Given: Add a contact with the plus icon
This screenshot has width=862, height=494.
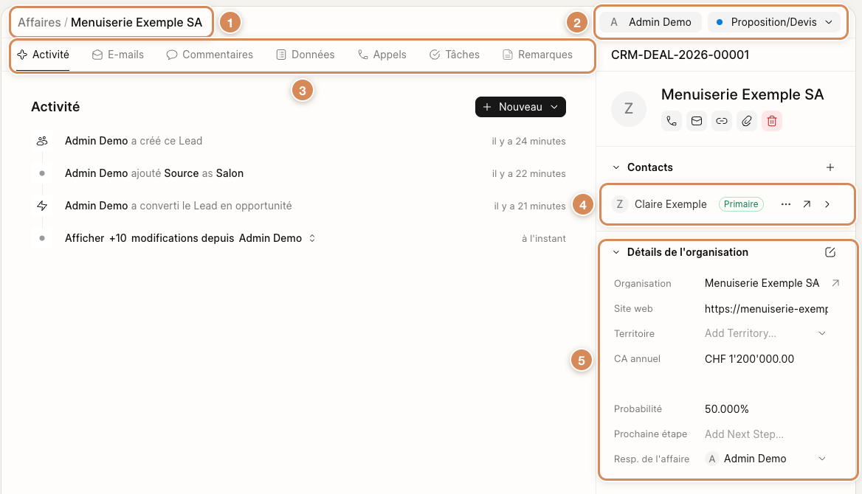Looking at the screenshot, I should coord(830,167).
